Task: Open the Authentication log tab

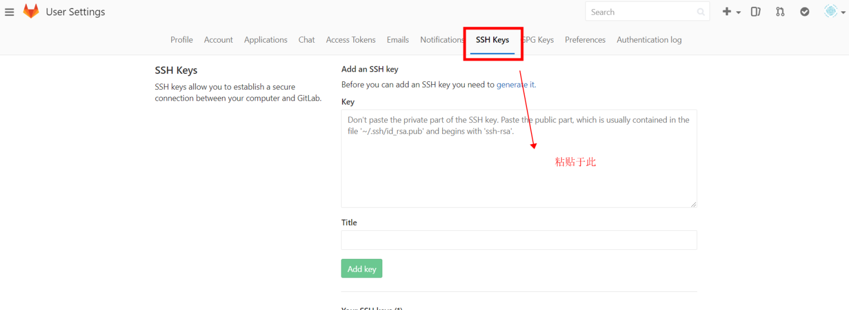Action: 649,40
